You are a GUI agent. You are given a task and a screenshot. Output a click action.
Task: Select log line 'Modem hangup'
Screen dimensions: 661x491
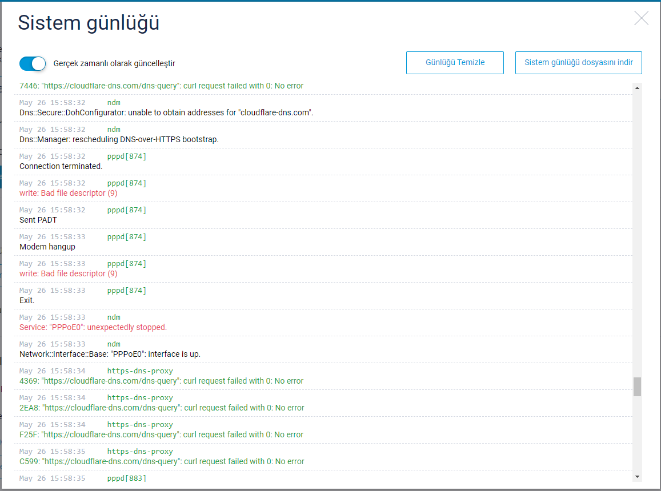click(x=47, y=247)
